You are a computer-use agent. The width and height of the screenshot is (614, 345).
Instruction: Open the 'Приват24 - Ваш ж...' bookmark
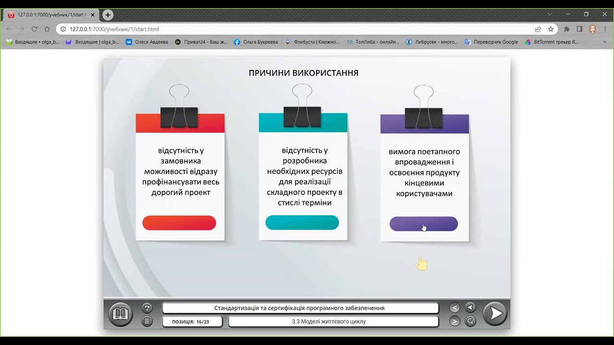[x=201, y=42]
